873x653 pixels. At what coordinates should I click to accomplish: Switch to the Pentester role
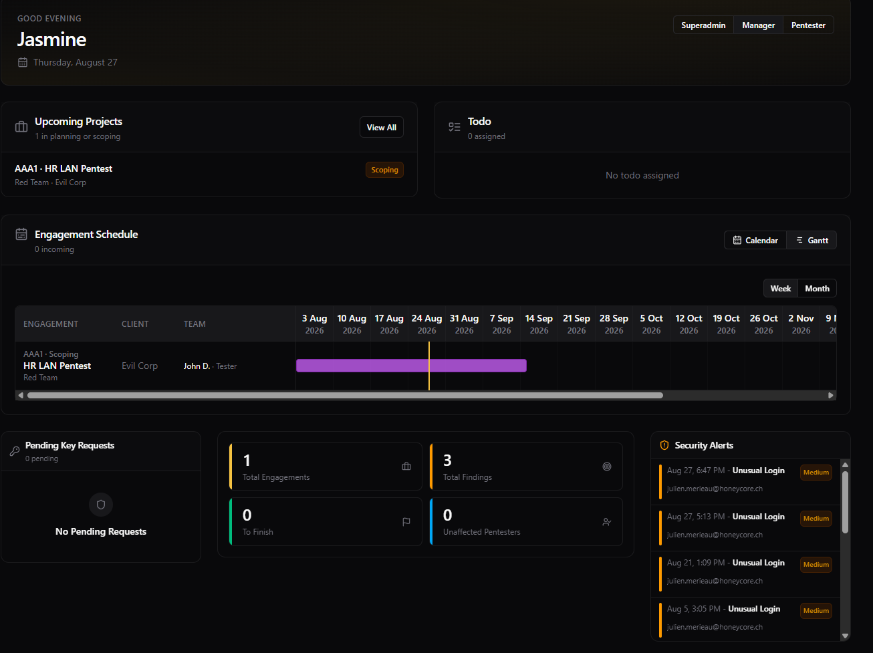tap(808, 25)
